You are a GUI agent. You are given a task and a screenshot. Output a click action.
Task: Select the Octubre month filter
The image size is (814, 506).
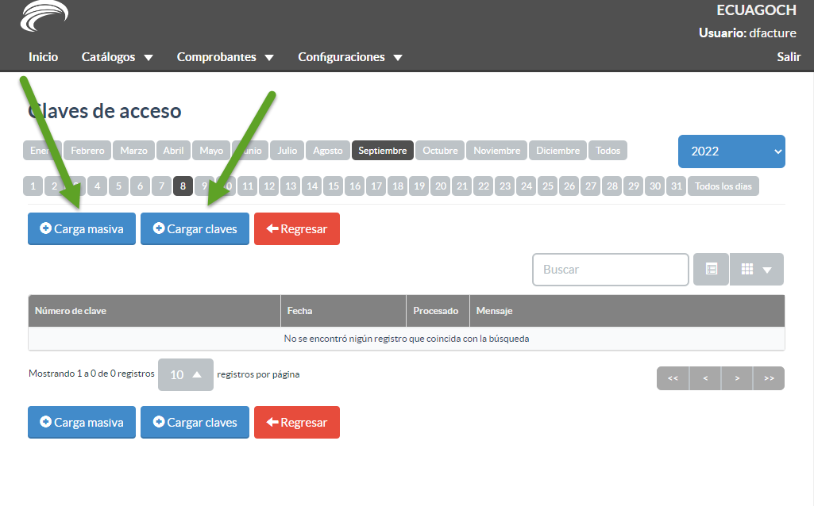440,151
